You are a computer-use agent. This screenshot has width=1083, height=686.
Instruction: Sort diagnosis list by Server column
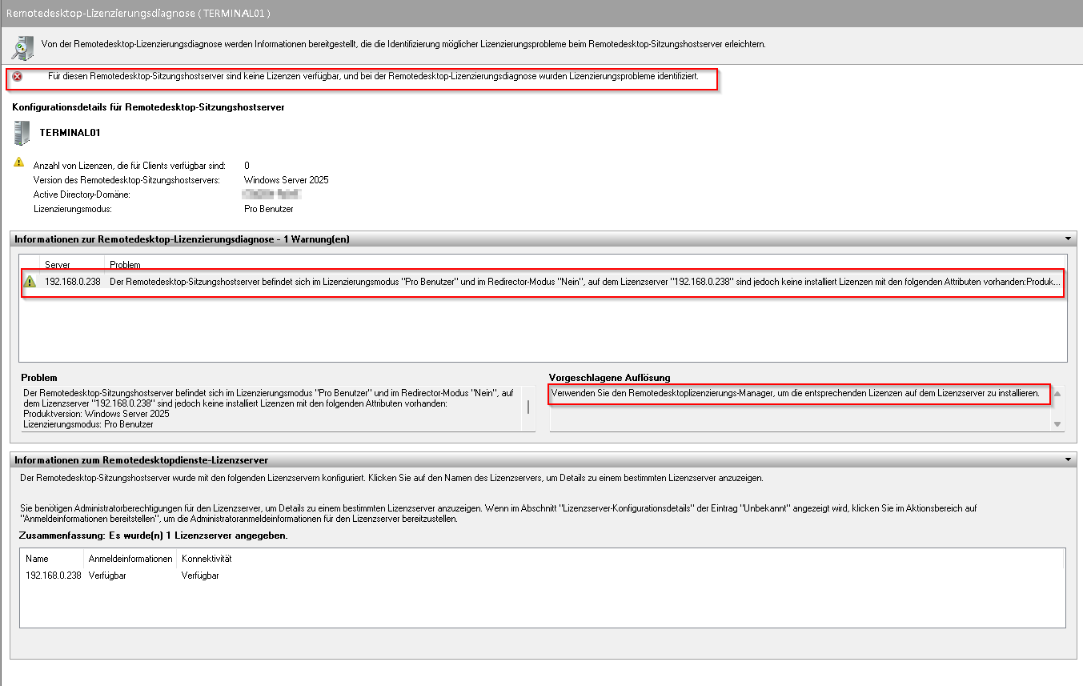point(58,264)
